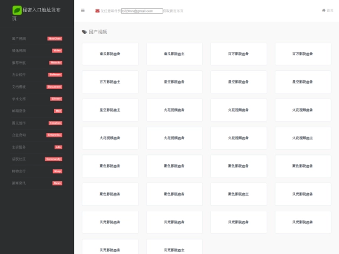This screenshot has height=254, width=339.
Task: Open the 推荐导航 Website sidebar item
Action: 37,63
